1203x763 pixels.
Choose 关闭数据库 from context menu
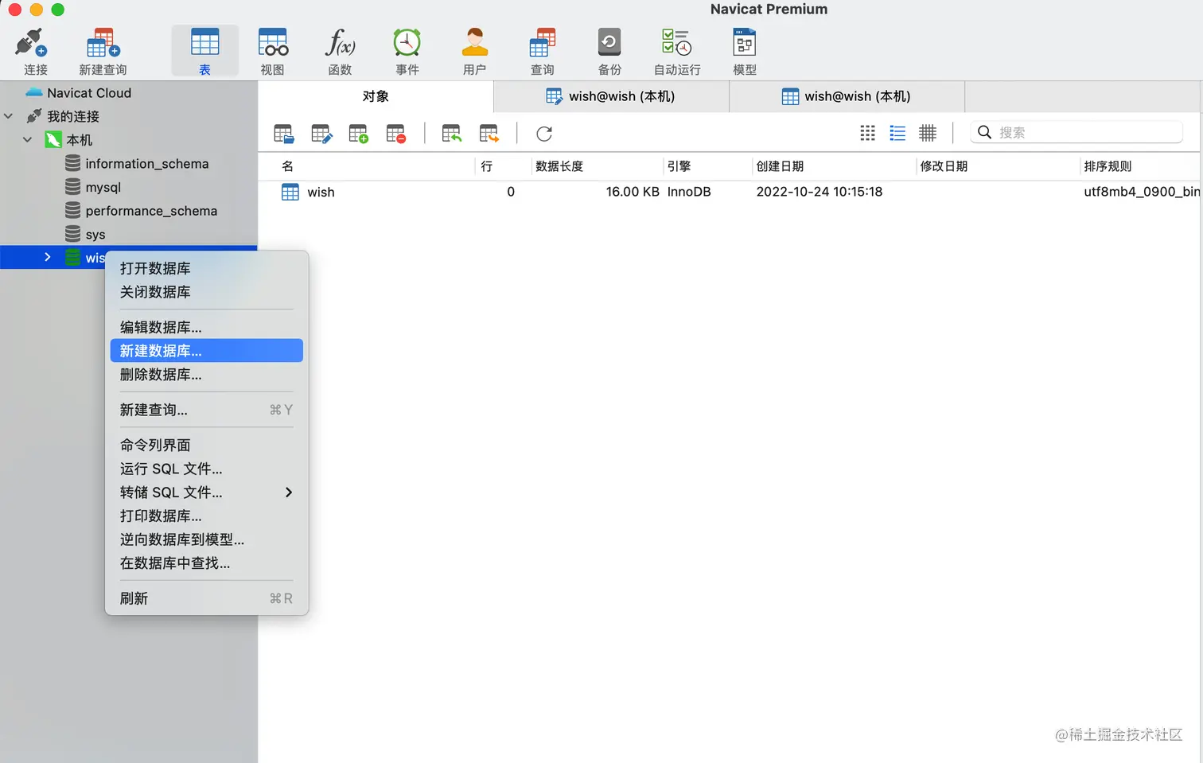click(207, 292)
